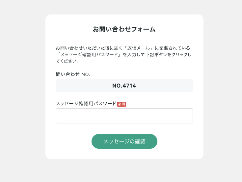242x182 pixels.
Task: Click the number 4714 in the inquiry field
Action: pos(129,86)
